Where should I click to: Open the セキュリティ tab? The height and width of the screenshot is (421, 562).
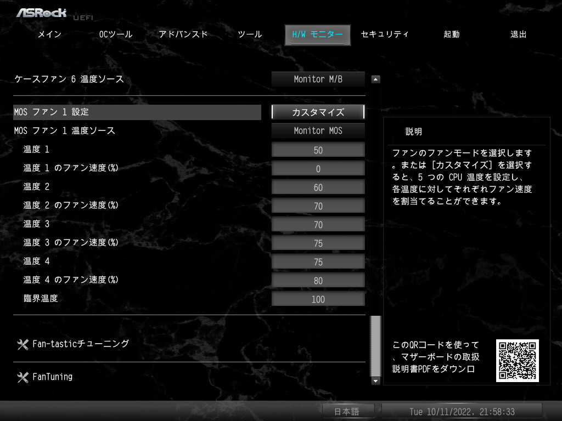click(385, 35)
